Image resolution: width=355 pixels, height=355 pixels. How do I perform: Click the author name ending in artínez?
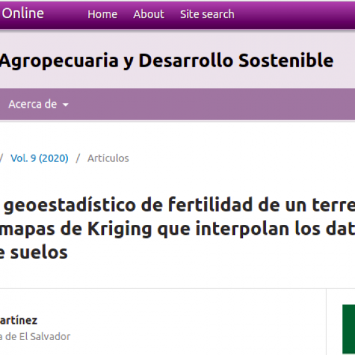pos(19,320)
